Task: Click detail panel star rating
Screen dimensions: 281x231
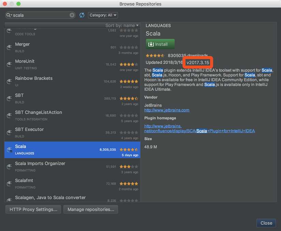Action: pyautogui.click(x=155, y=56)
